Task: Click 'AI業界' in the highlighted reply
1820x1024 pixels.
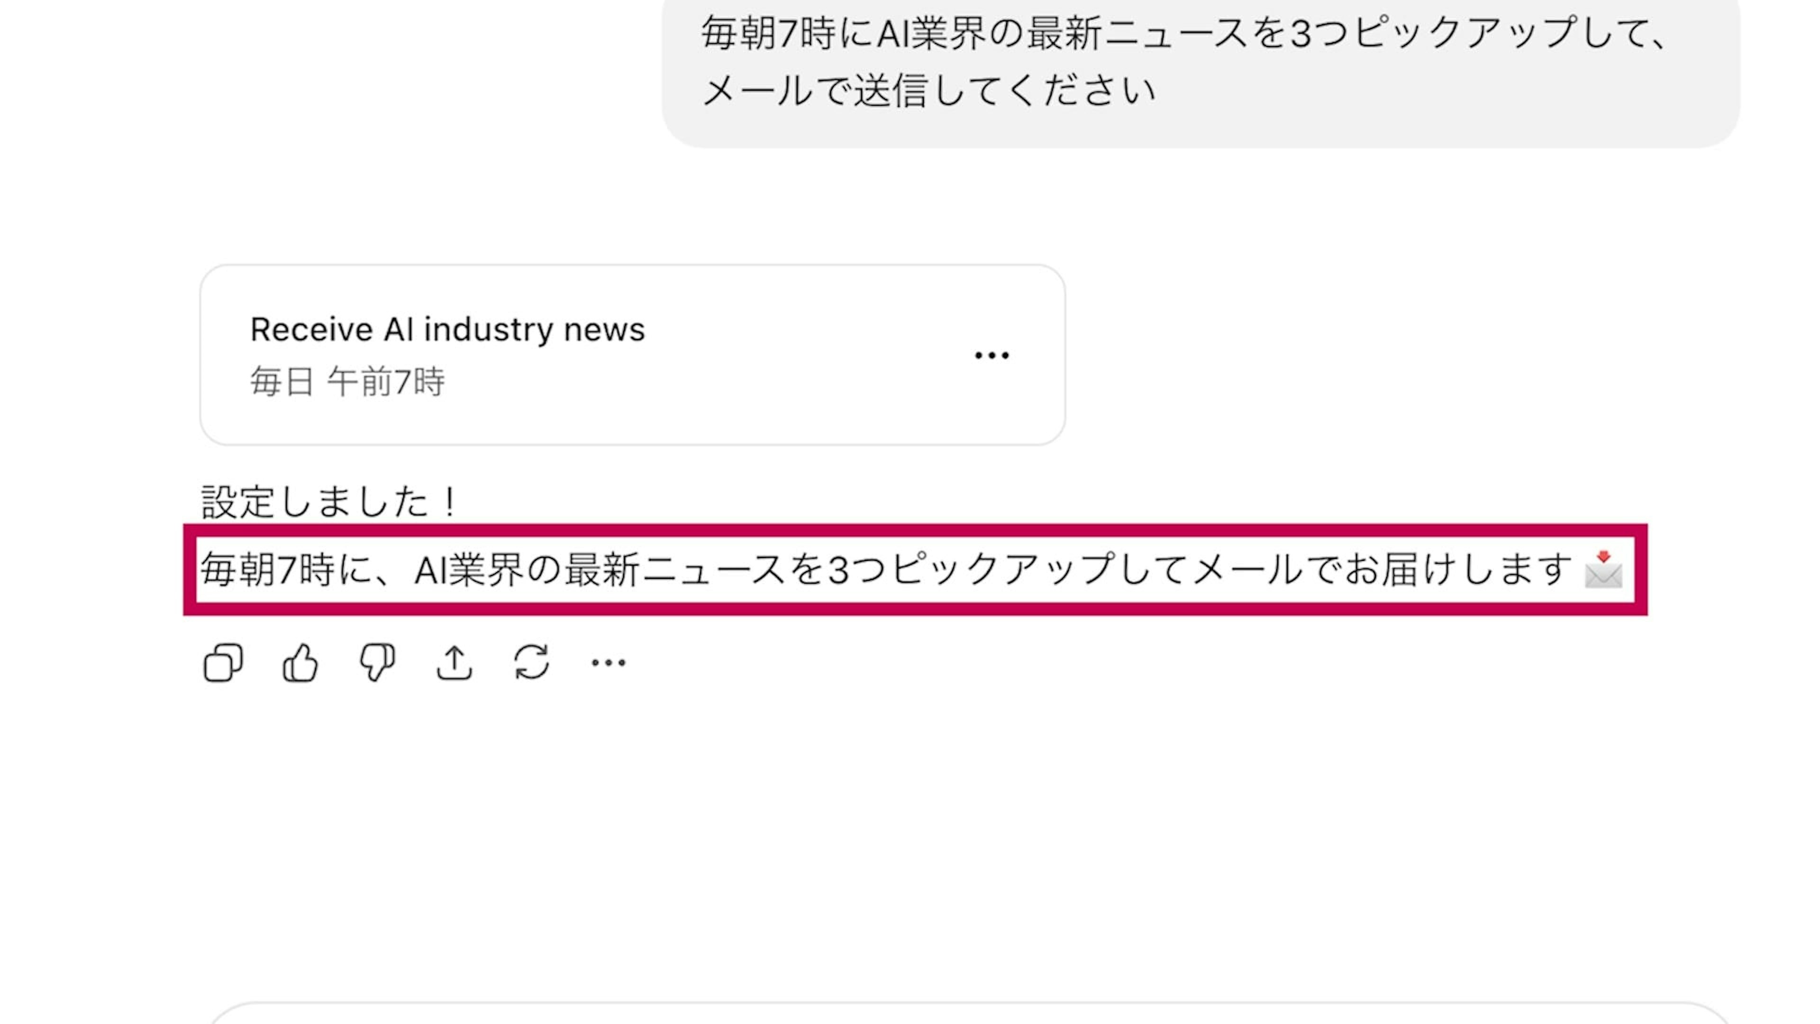Action: (469, 569)
